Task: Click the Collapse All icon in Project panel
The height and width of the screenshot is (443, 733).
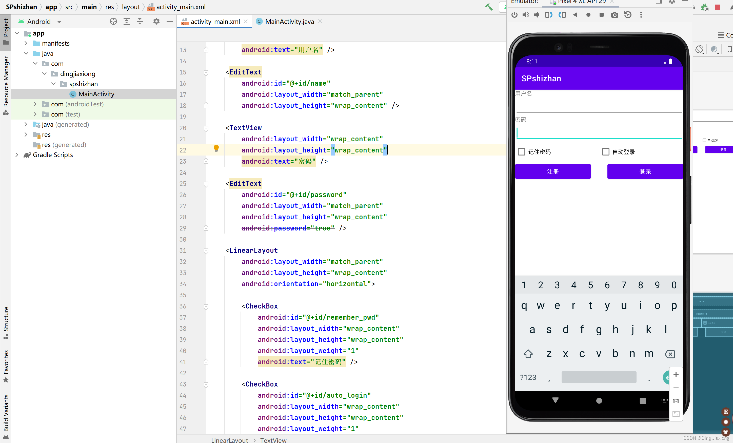Action: 140,22
